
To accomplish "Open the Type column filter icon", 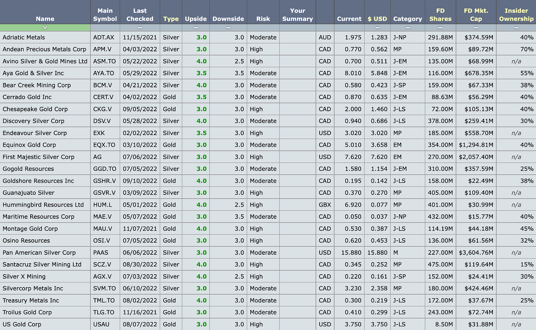I will [x=171, y=28].
